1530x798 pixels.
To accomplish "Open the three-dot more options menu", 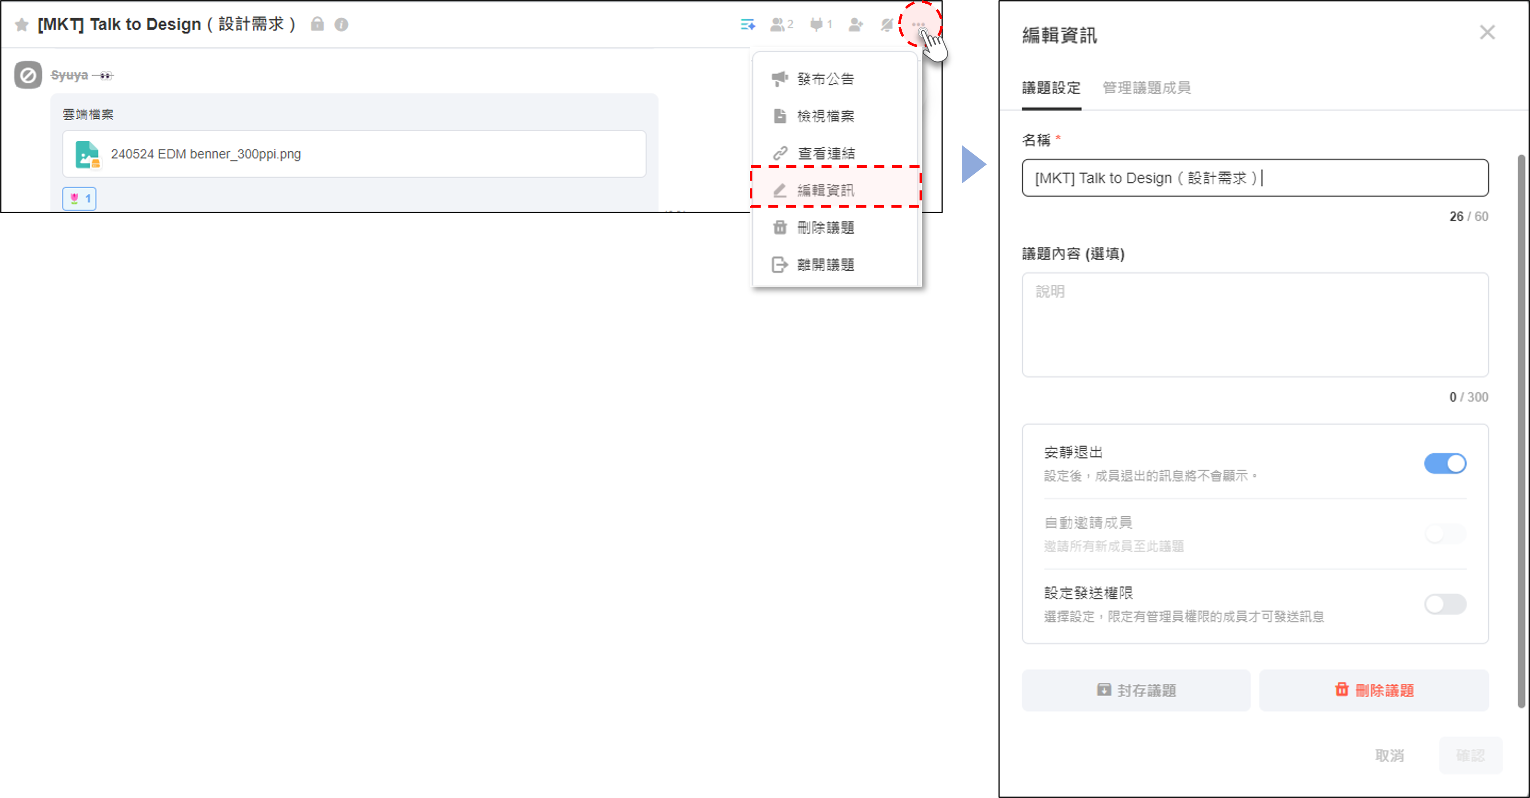I will (x=918, y=24).
